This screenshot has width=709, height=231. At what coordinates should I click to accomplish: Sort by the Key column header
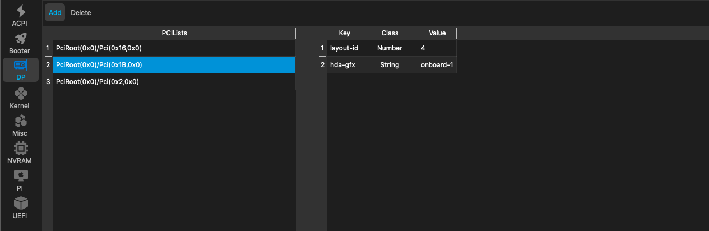pos(344,33)
